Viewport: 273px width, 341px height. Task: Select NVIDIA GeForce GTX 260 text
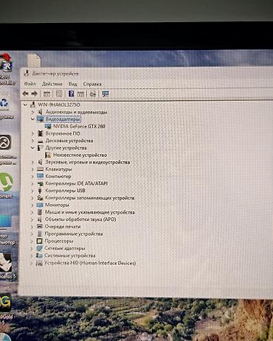click(x=79, y=126)
